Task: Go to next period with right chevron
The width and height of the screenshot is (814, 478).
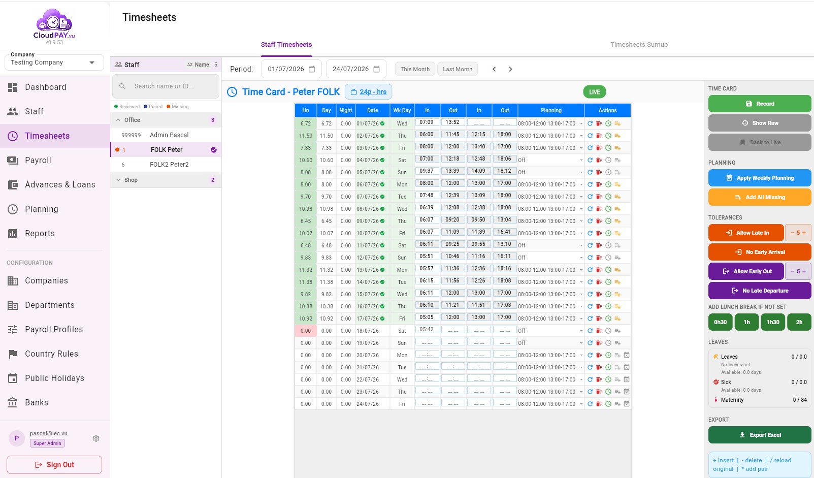Action: [510, 69]
